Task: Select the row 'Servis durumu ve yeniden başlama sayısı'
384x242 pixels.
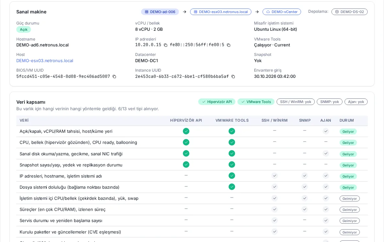Action: 192,221
